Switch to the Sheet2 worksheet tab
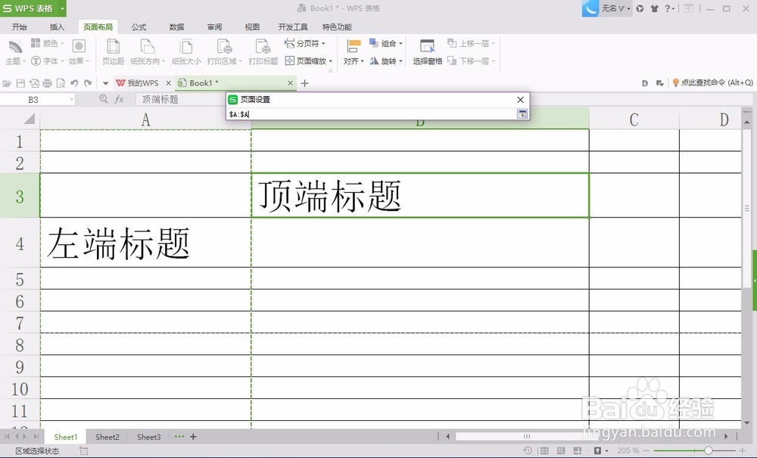The image size is (757, 458). click(107, 437)
